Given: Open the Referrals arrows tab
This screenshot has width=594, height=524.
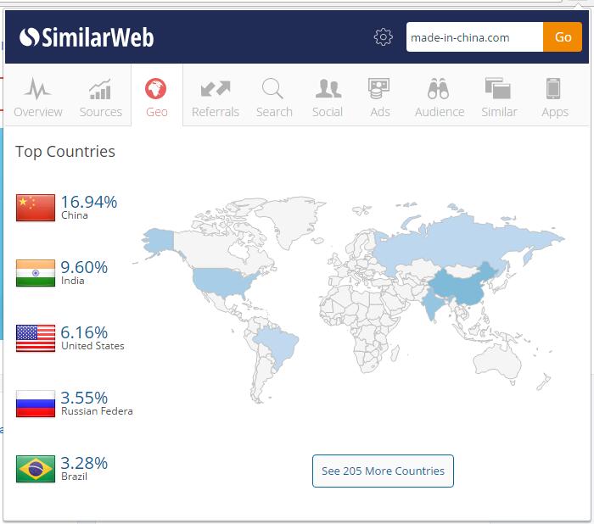Looking at the screenshot, I should tap(216, 98).
